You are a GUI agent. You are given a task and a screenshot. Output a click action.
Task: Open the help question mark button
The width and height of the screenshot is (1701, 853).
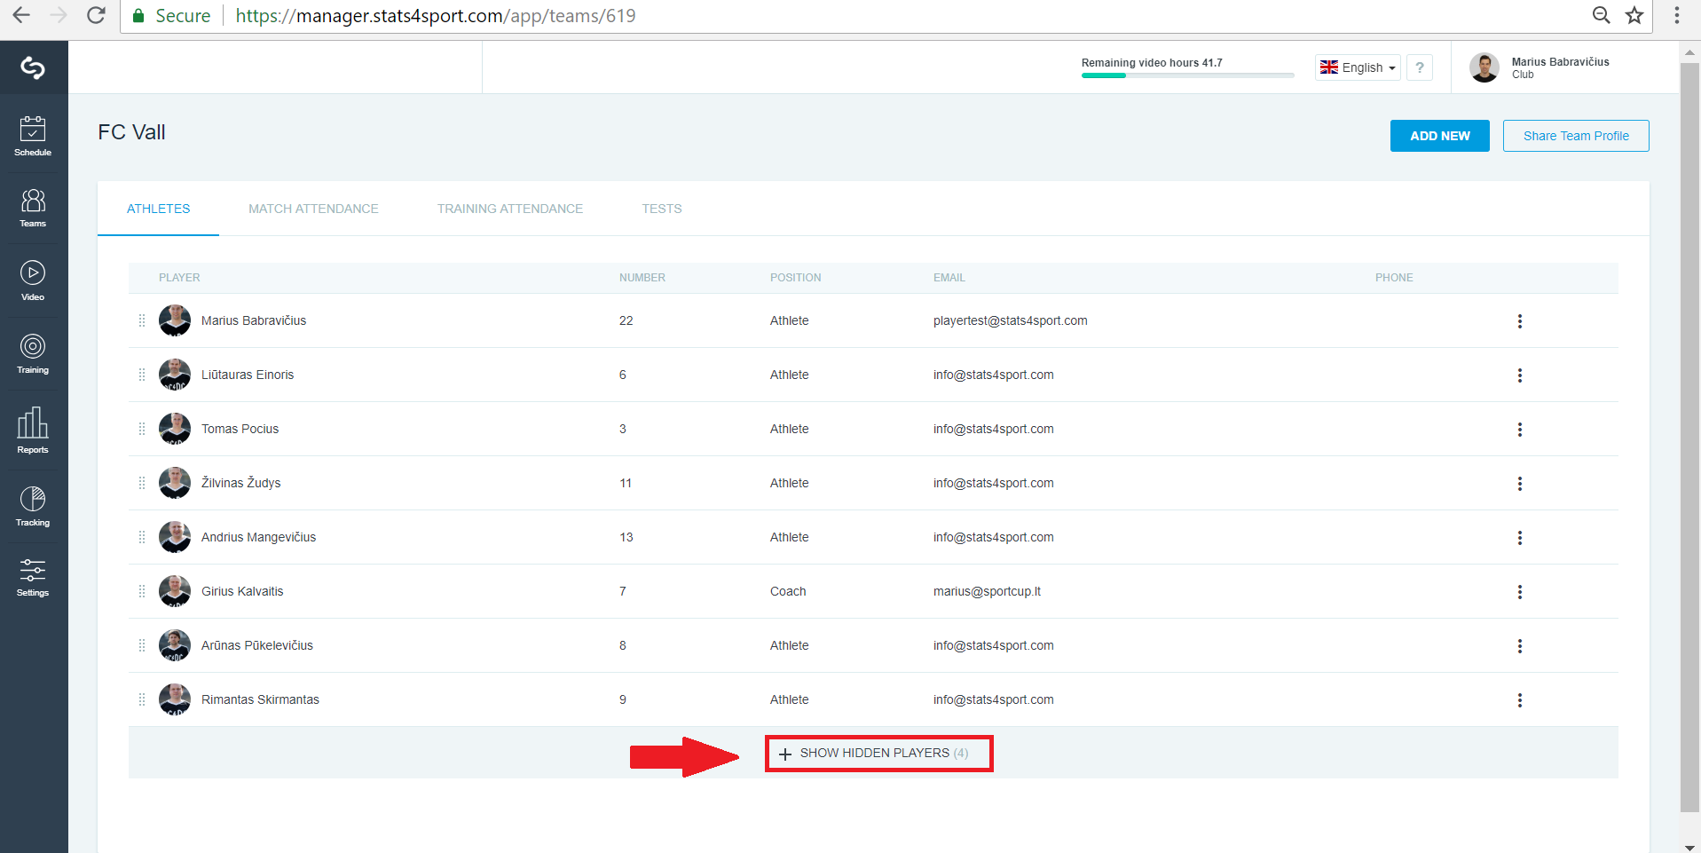point(1420,67)
